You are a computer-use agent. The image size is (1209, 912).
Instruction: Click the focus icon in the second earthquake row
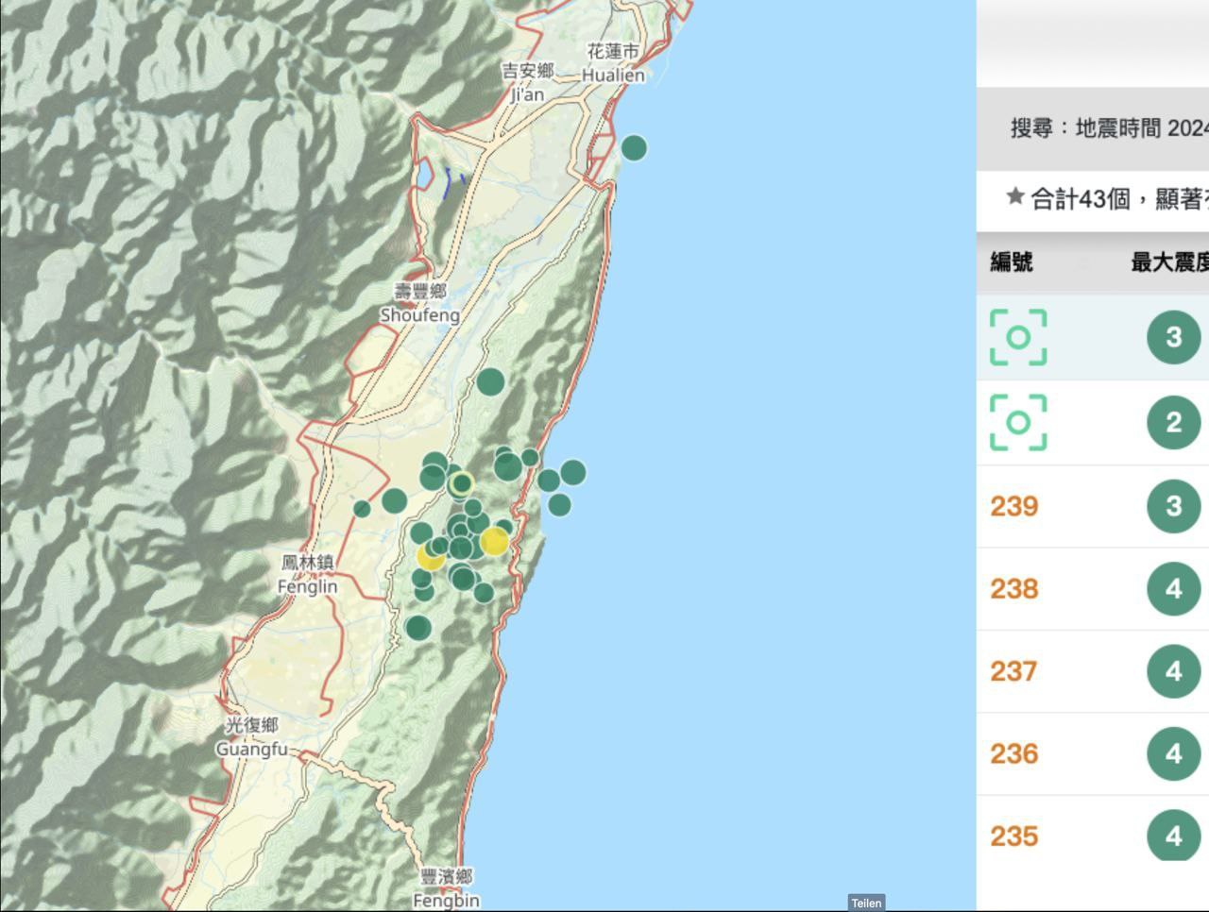tap(1017, 422)
